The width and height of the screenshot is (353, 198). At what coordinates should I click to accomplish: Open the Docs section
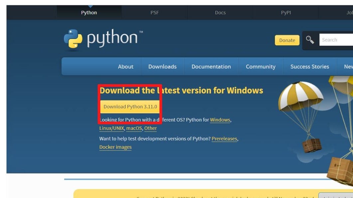(x=220, y=12)
